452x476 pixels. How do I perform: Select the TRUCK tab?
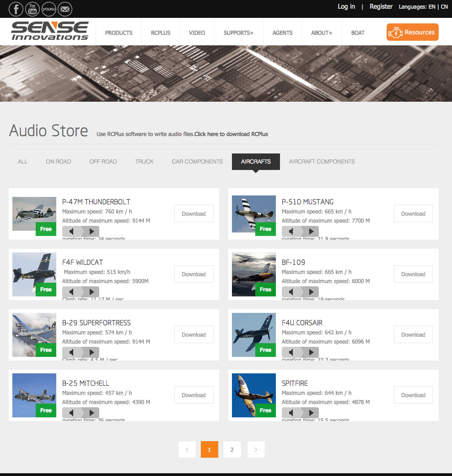[x=144, y=162]
